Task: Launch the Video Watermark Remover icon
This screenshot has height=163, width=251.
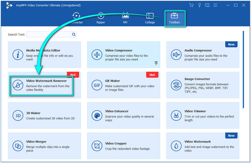Action: (18, 85)
